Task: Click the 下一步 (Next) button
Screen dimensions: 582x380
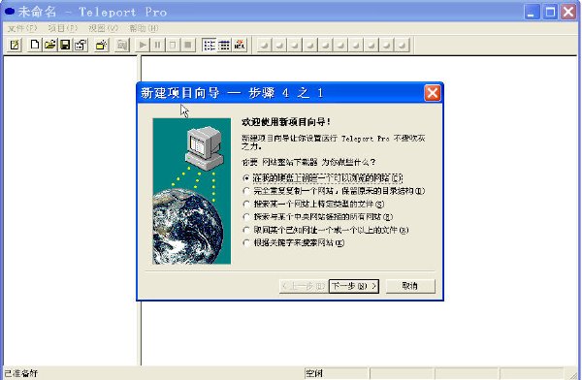Action: tap(354, 286)
